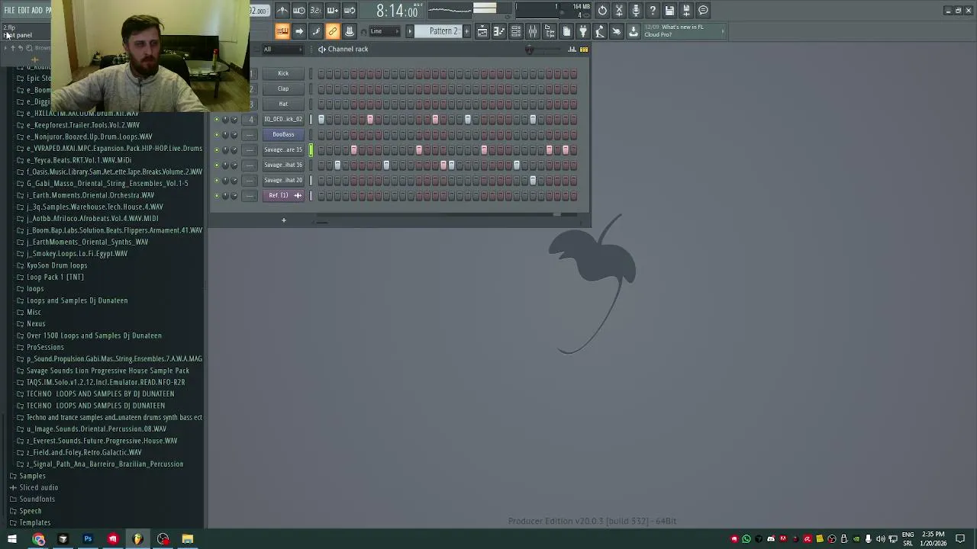Toggle loop recording button

(x=349, y=11)
